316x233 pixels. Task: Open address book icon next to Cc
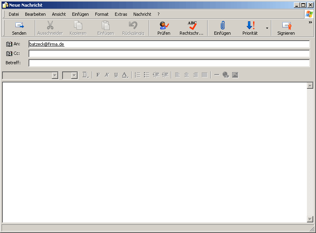[9, 54]
